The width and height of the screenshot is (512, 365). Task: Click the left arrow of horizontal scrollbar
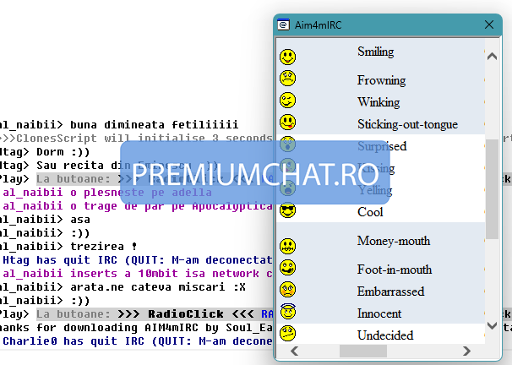coord(294,351)
